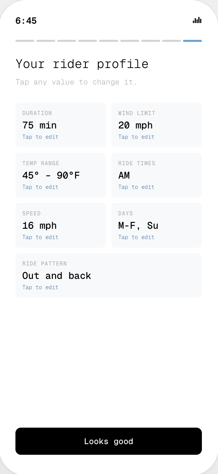Tap the 'Tap to edit' link under Speed

(40, 237)
